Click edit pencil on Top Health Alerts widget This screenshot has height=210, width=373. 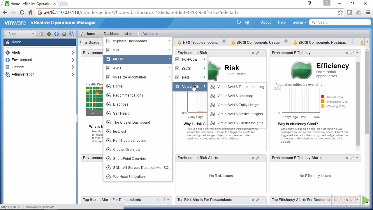tap(163, 200)
